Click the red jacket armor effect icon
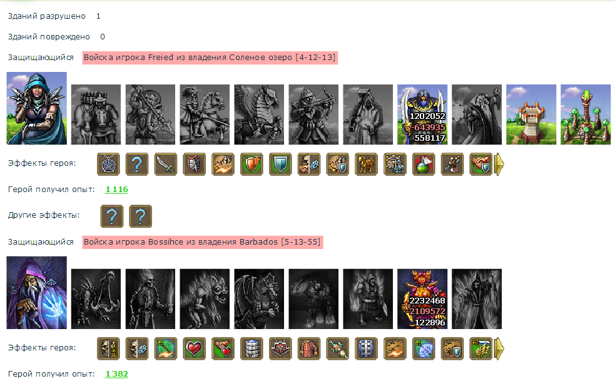 coord(309,348)
